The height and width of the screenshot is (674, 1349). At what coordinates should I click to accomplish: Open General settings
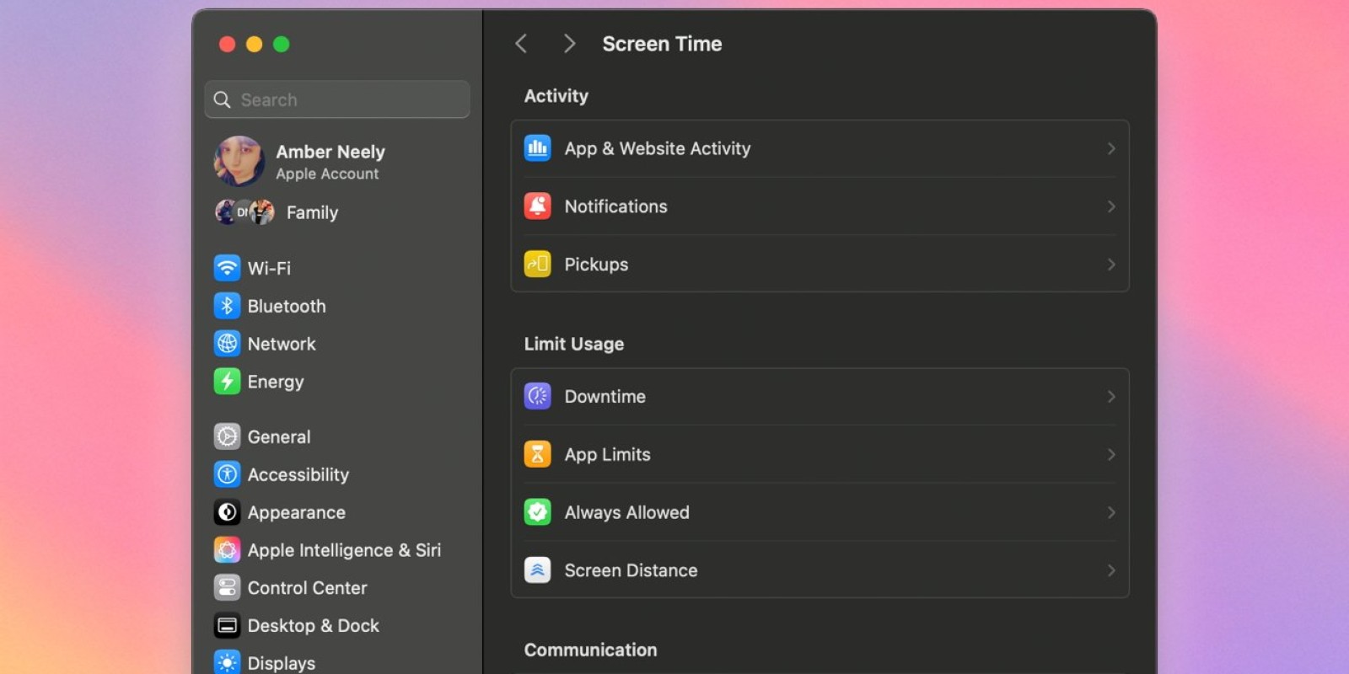tap(337, 436)
